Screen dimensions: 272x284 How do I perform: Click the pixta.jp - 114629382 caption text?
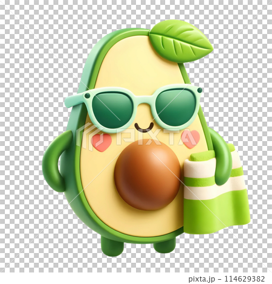pos(227,279)
